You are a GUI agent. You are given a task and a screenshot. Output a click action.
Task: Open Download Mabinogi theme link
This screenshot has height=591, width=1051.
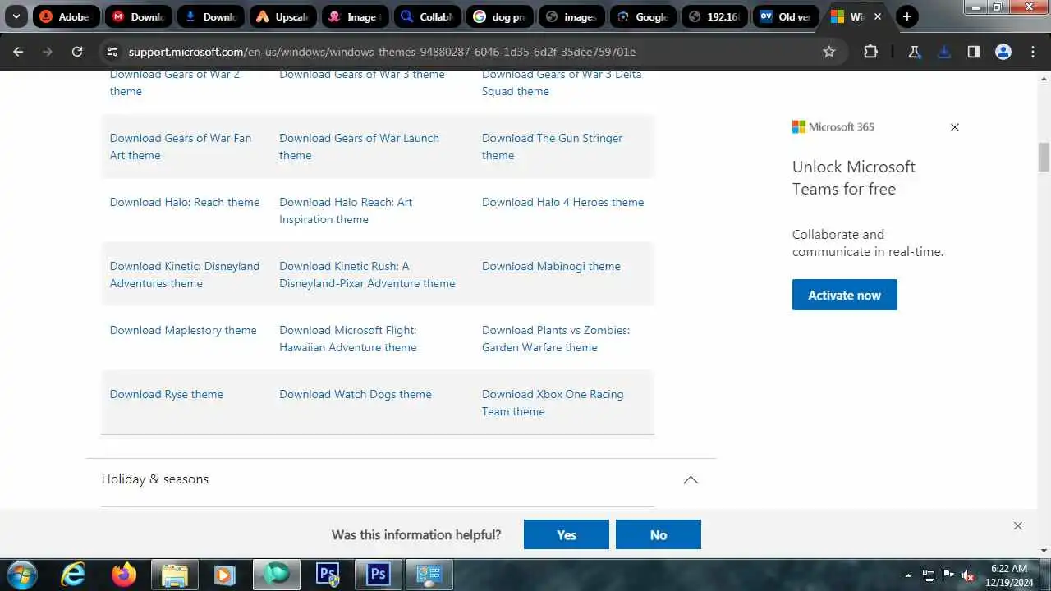coord(551,266)
